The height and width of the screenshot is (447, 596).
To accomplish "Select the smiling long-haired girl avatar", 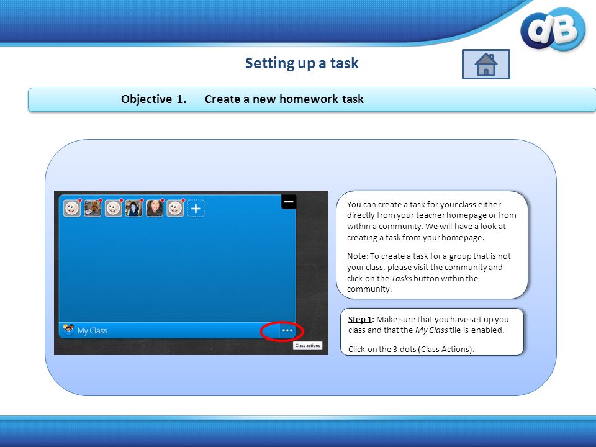I will pos(155,209).
